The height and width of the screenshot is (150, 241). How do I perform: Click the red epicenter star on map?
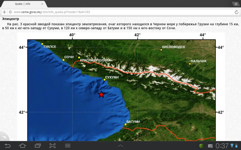(101, 94)
